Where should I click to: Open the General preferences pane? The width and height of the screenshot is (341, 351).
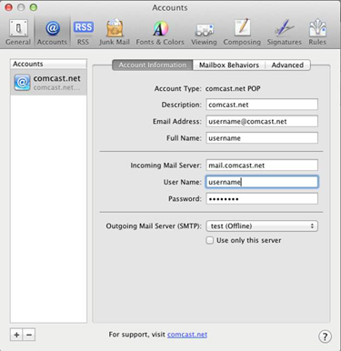click(x=18, y=33)
